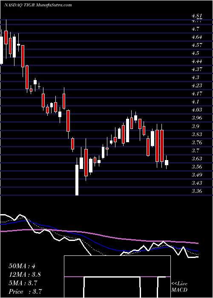Click the 4.64 price axis label
Screen dimensions: 213x298
pyautogui.click(x=197, y=37)
